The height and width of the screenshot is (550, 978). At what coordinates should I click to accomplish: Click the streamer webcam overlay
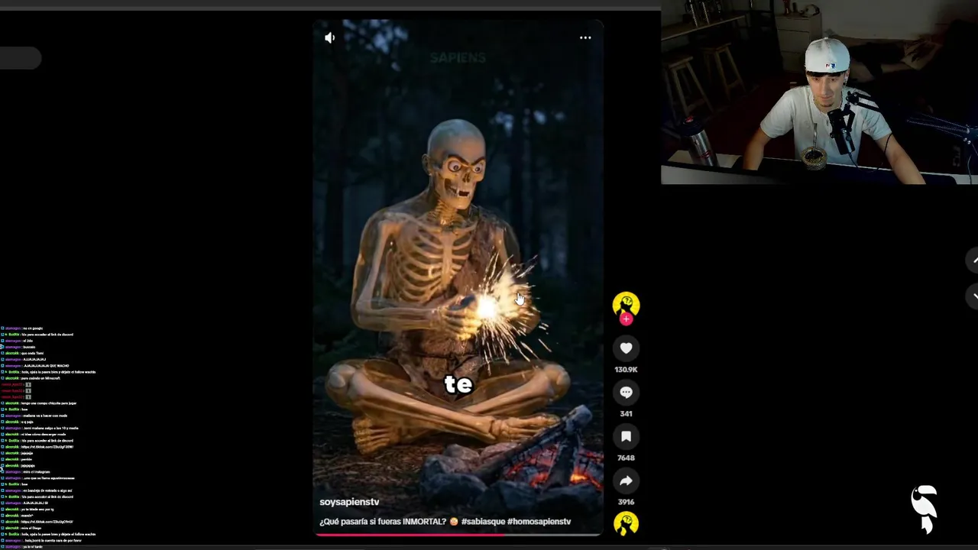pos(819,92)
